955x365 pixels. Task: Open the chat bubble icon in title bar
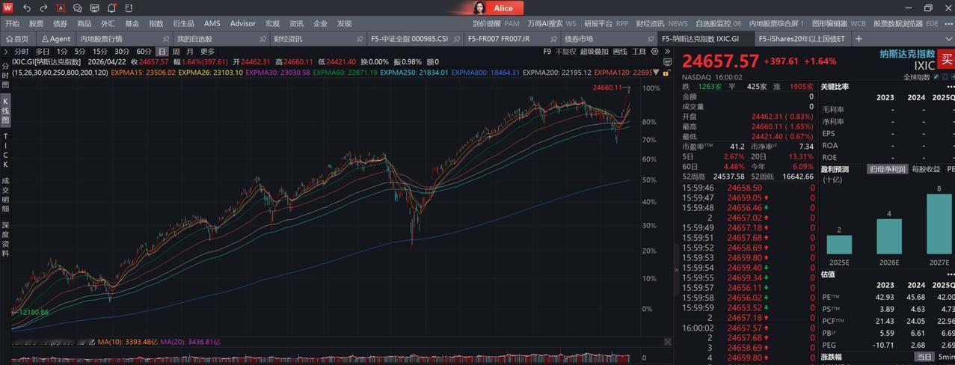[77, 8]
